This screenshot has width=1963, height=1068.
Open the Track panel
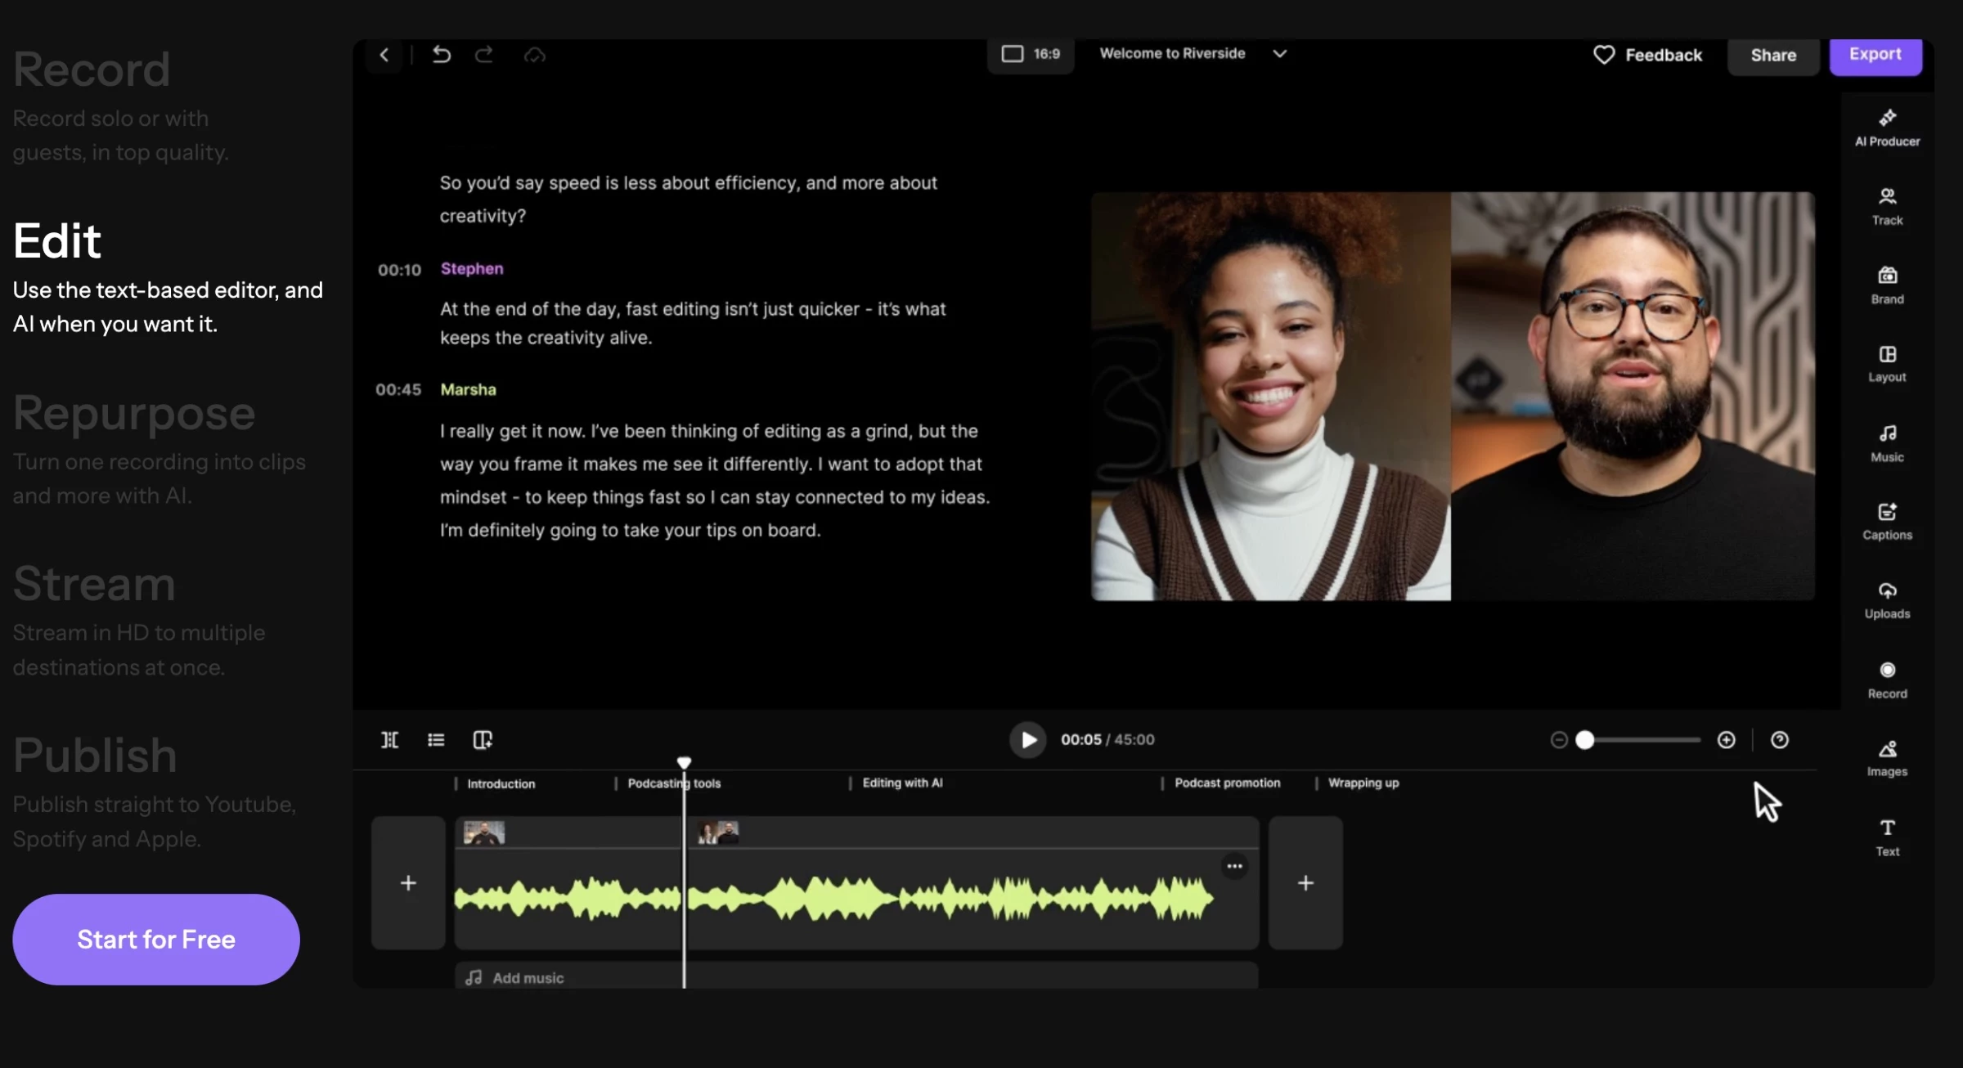1887,207
